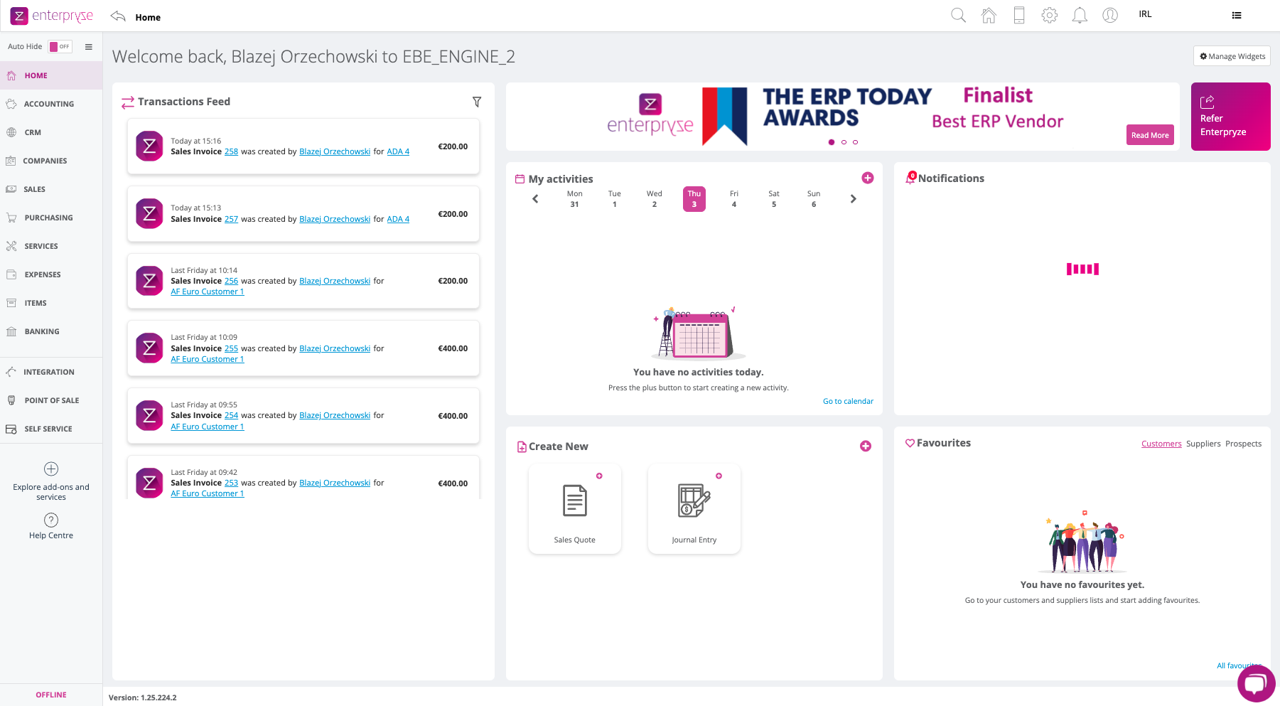This screenshot has width=1280, height=706.
Task: Add a Create New shortcut with plus icon
Action: tap(866, 446)
